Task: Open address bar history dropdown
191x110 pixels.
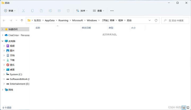Action: tap(150, 21)
